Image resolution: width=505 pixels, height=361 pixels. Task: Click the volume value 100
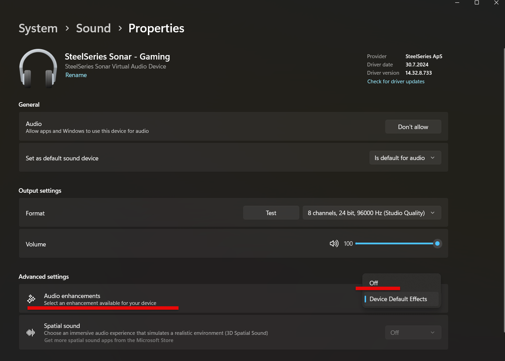(348, 244)
